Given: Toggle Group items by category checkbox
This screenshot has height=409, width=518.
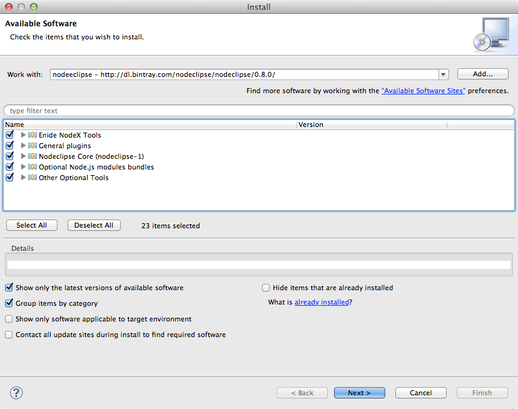Looking at the screenshot, I should point(9,303).
